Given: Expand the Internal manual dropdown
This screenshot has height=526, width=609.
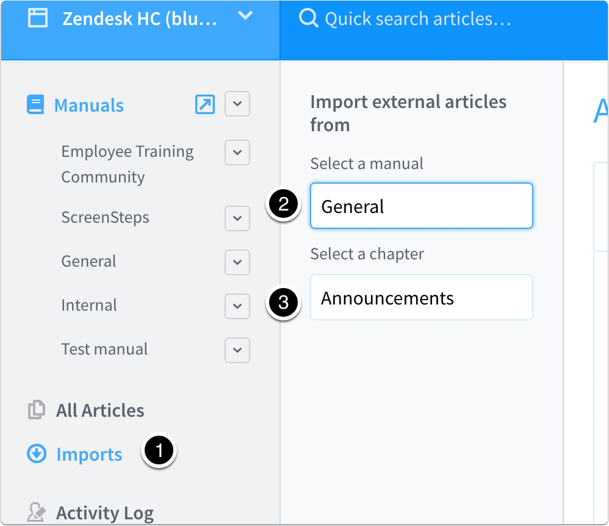Looking at the screenshot, I should (237, 306).
